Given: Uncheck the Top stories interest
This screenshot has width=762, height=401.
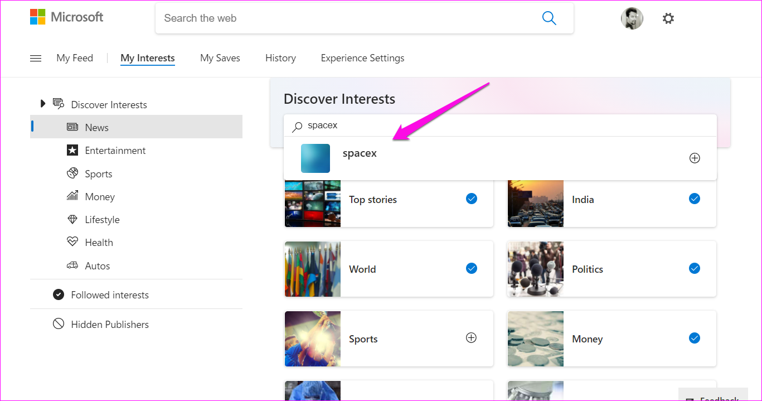Looking at the screenshot, I should (x=471, y=199).
